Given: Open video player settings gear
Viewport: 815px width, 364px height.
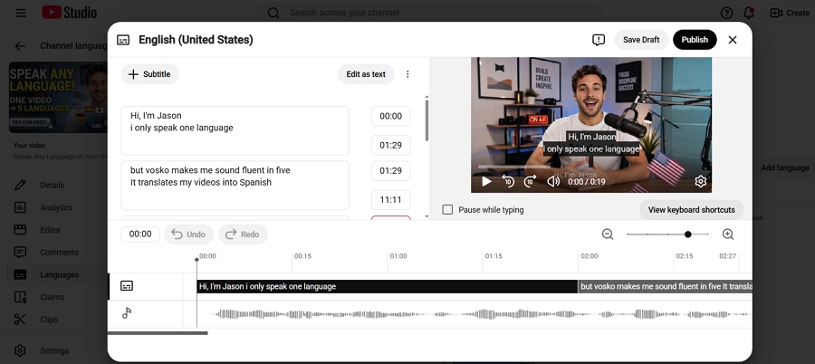Looking at the screenshot, I should [700, 181].
